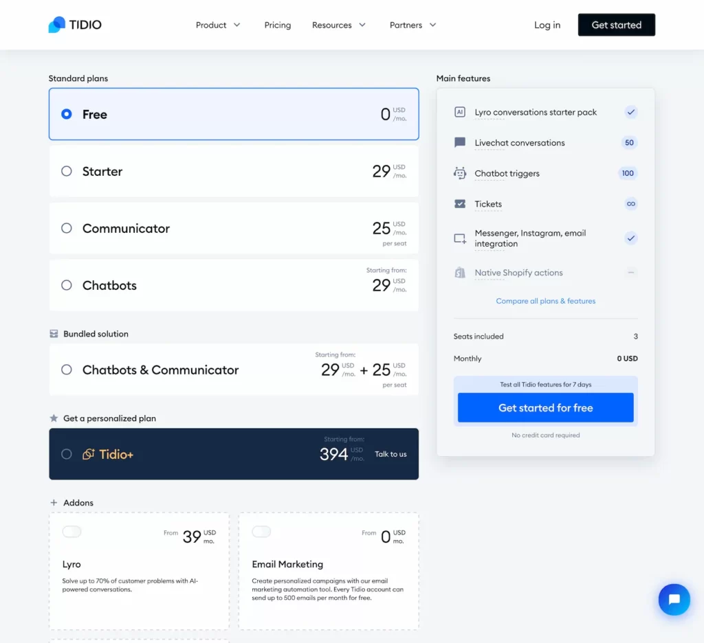The height and width of the screenshot is (643, 704).
Task: Click the Tickets checkmark icon
Action: [x=460, y=204]
